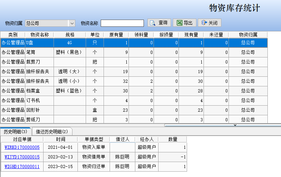Screen dimensions: 281x177
Task: Open the 物资归属 dropdown arrow
Action: coord(72,23)
